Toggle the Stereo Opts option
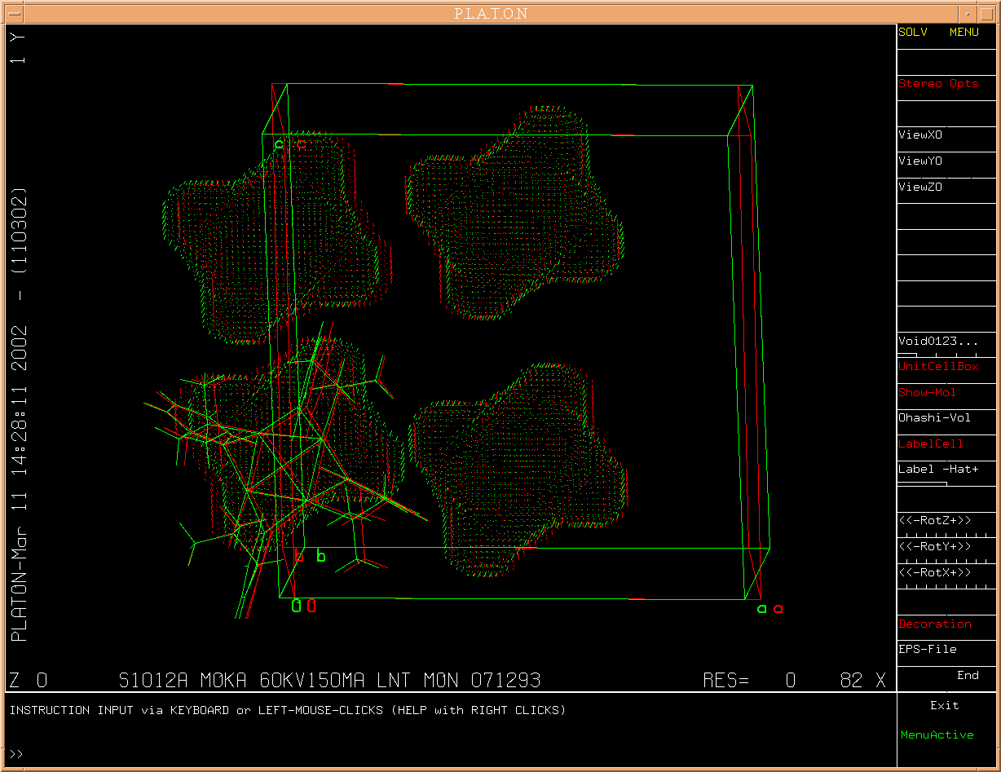 point(937,84)
